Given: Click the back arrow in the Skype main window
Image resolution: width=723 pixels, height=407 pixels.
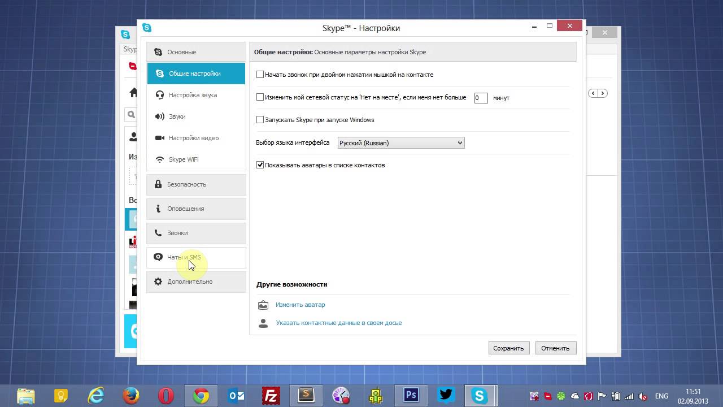Looking at the screenshot, I should pos(593,93).
